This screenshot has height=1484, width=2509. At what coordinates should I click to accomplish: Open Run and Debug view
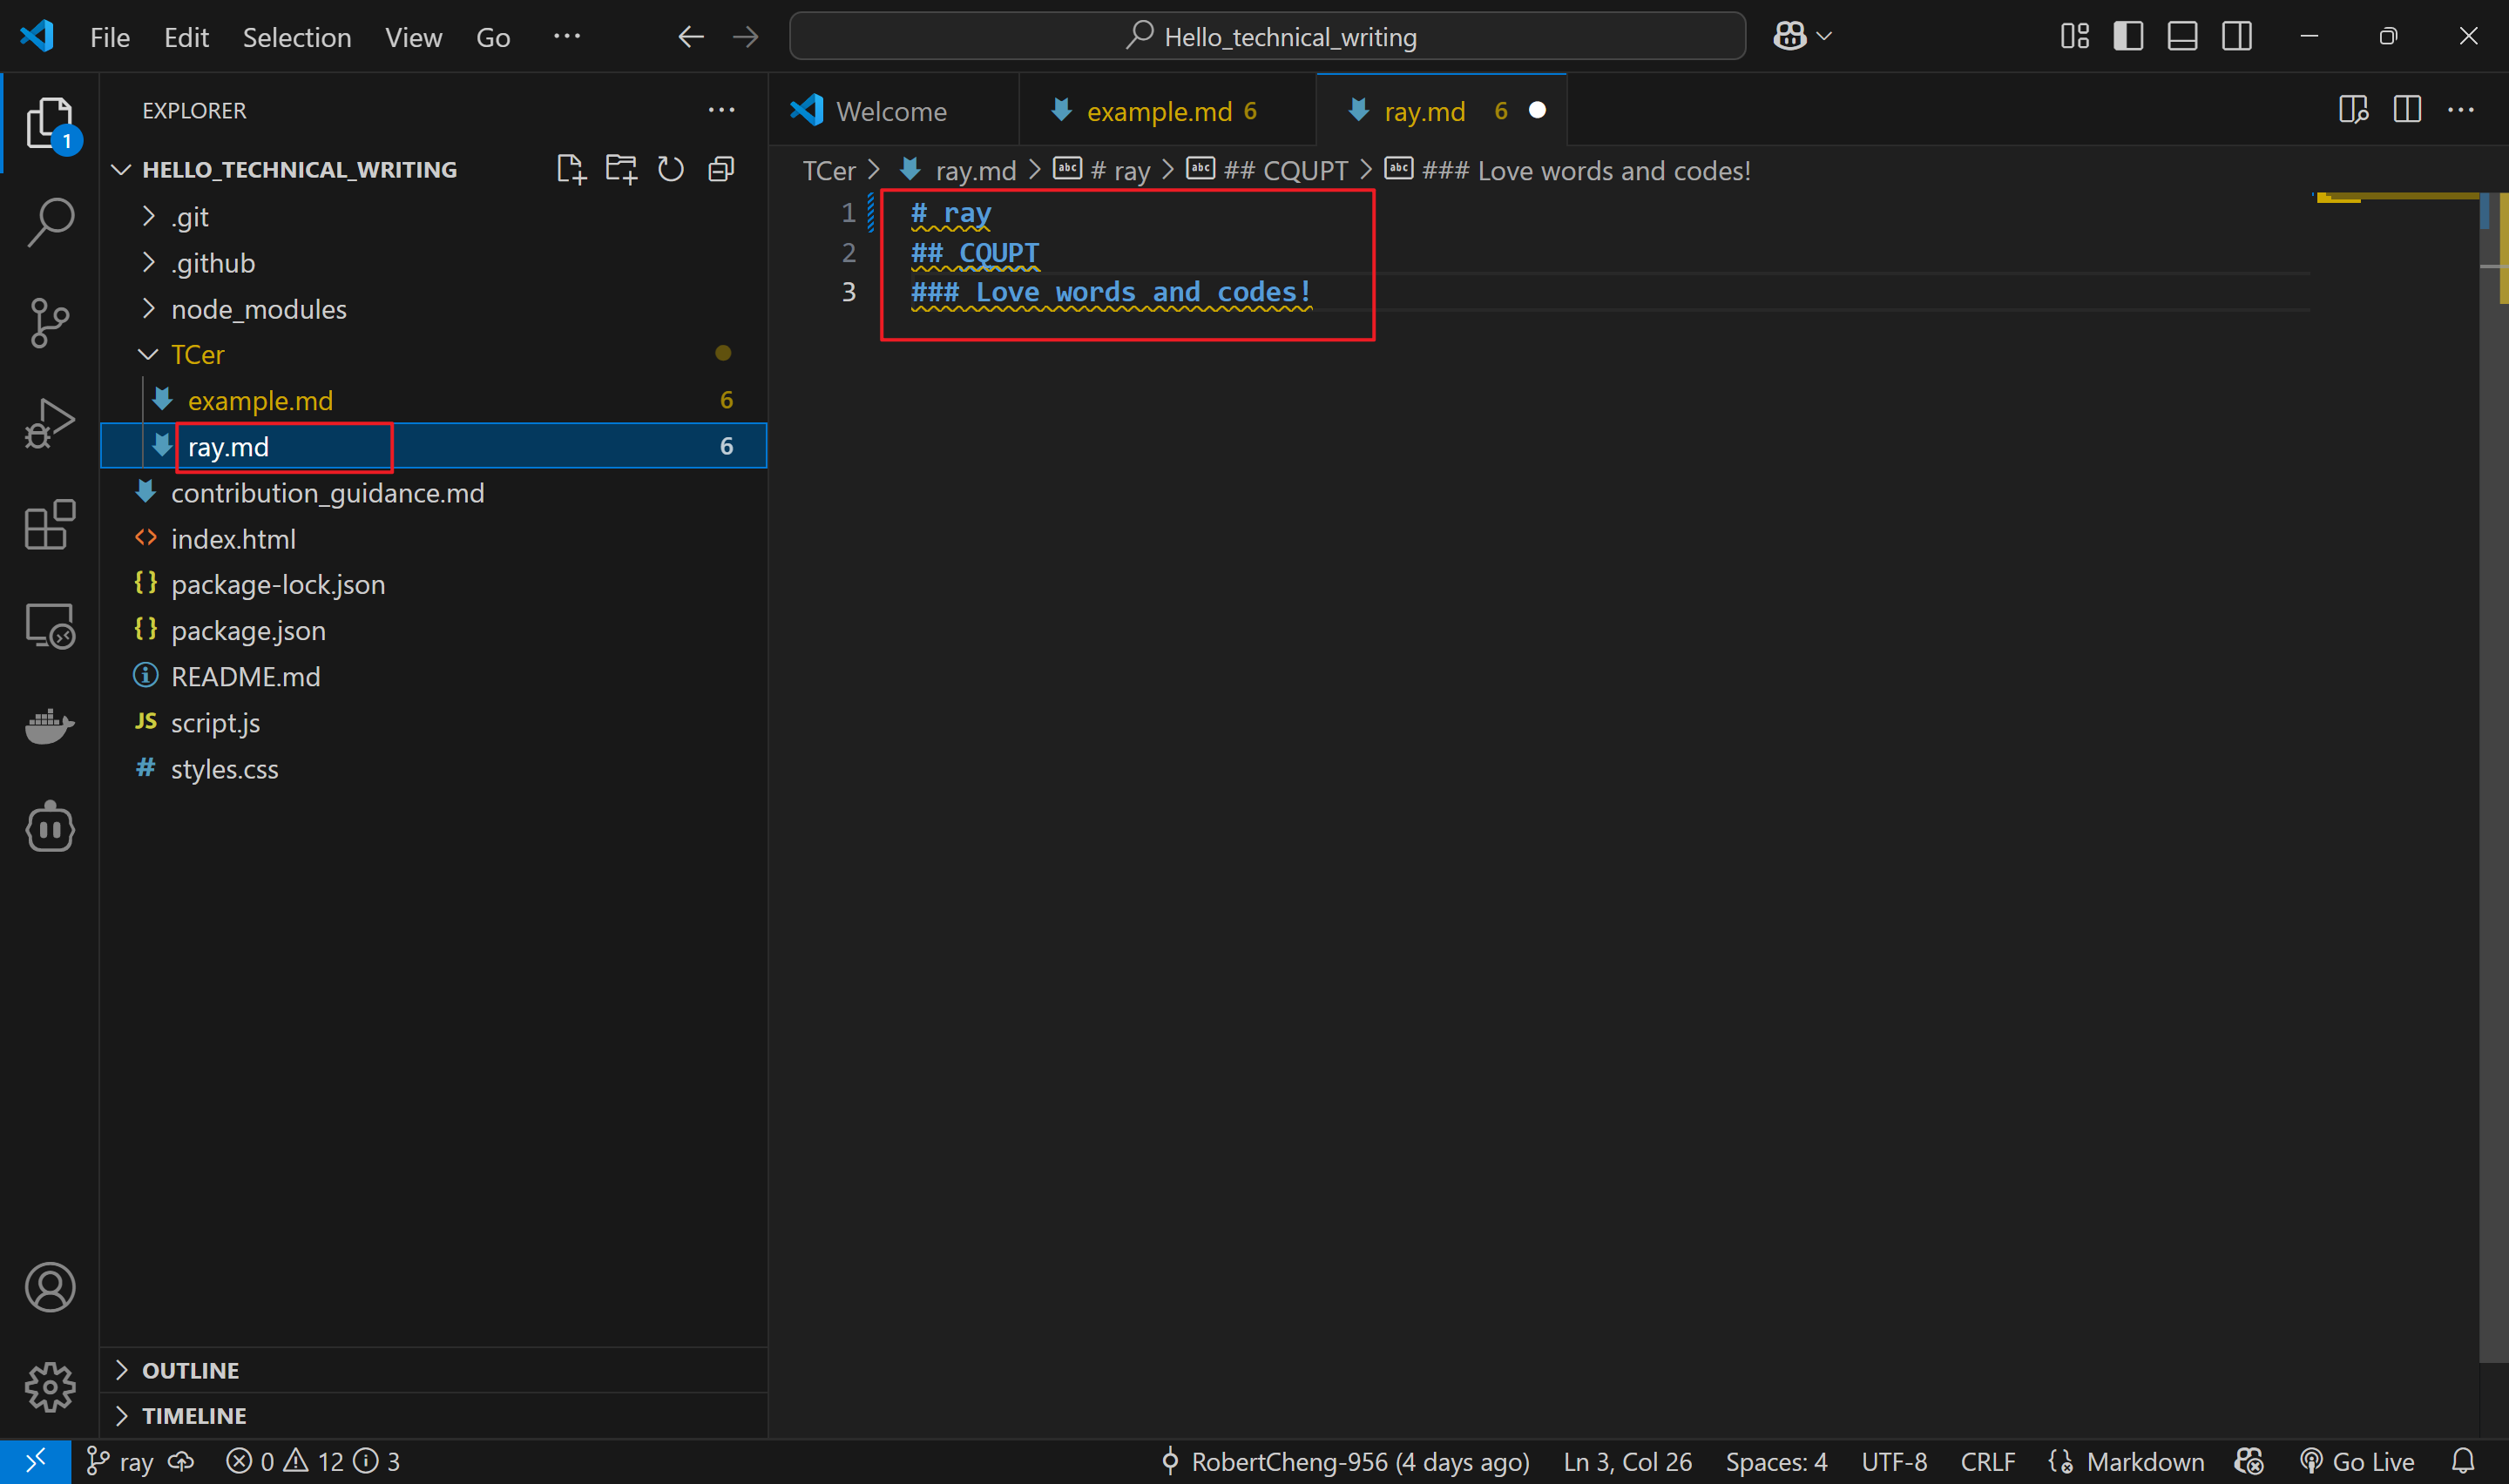pyautogui.click(x=50, y=423)
